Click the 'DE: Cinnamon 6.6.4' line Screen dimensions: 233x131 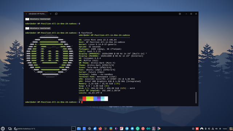click(90, 58)
